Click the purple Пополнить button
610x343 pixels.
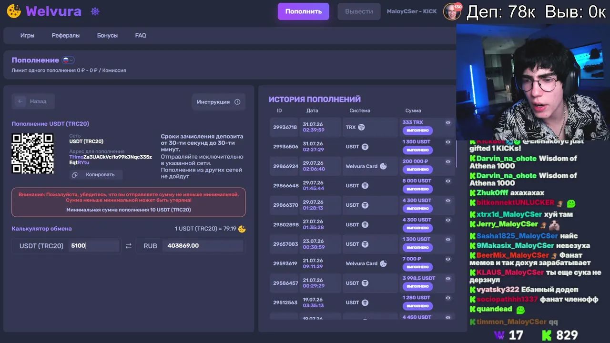pos(304,11)
